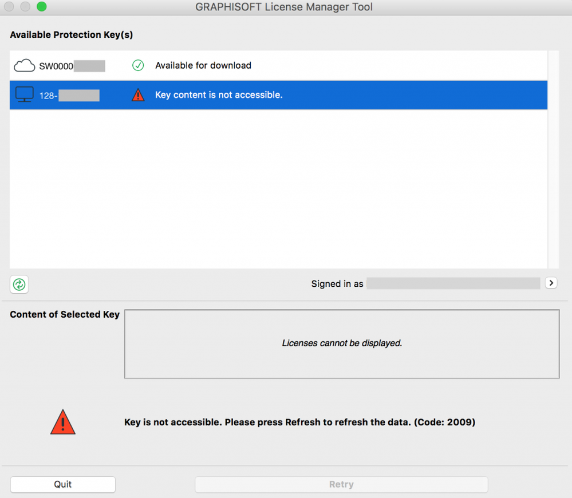The width and height of the screenshot is (572, 498).
Task: Click the disabled Retry button
Action: coord(341,484)
